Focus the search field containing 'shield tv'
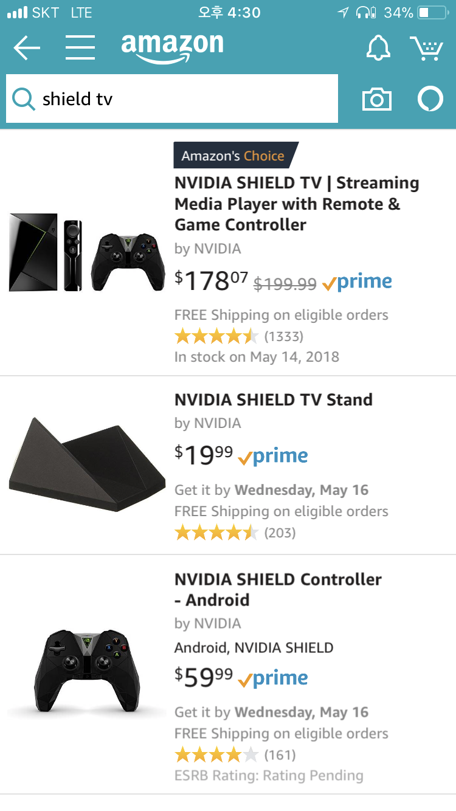456x811 pixels. tap(182, 98)
